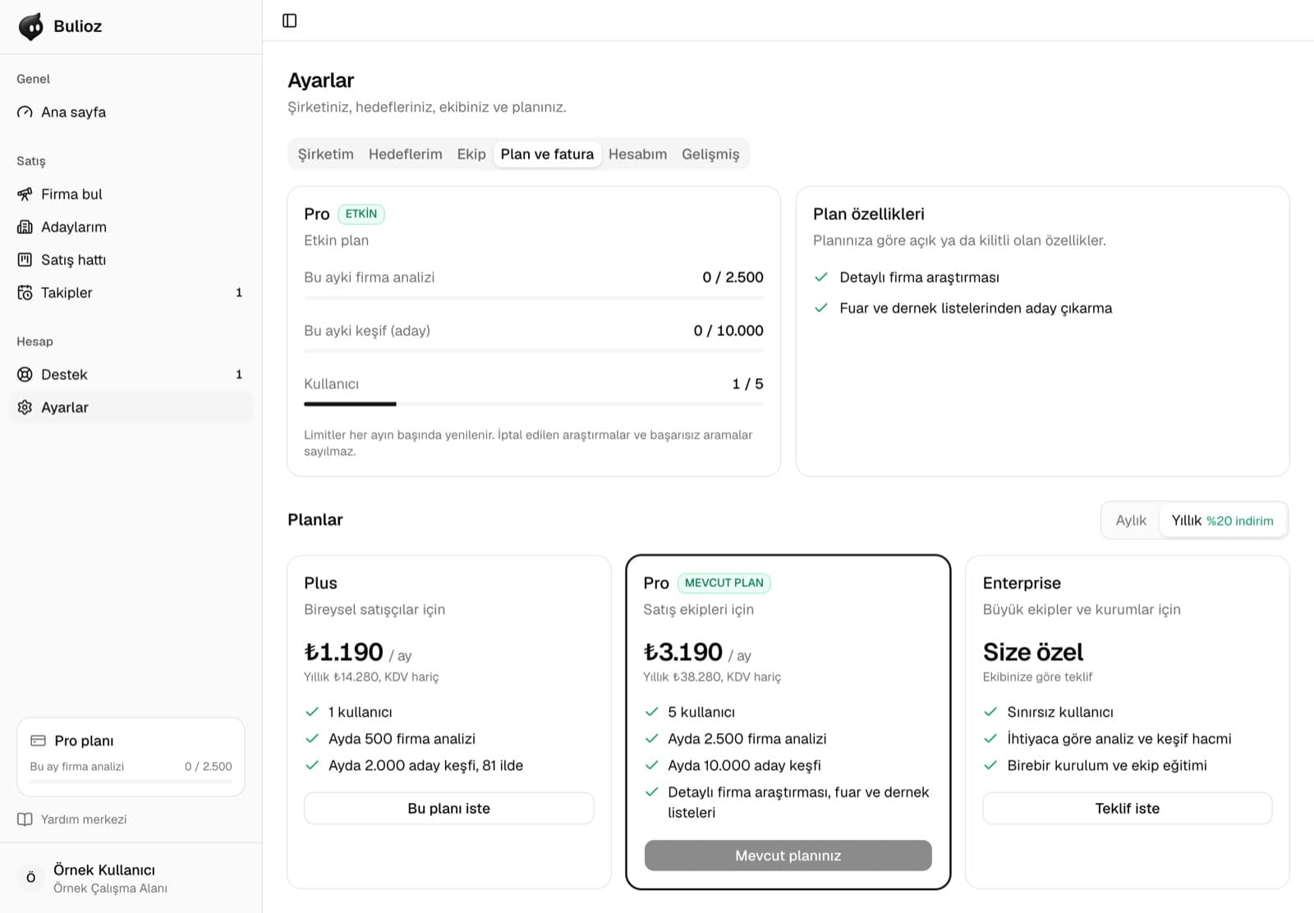The width and height of the screenshot is (1314, 913).
Task: Open Destek lifebuoy icon
Action: click(25, 374)
